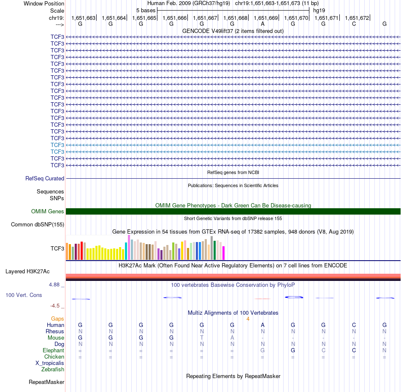Click the magenta last bar in GTEx chart

point(224,253)
